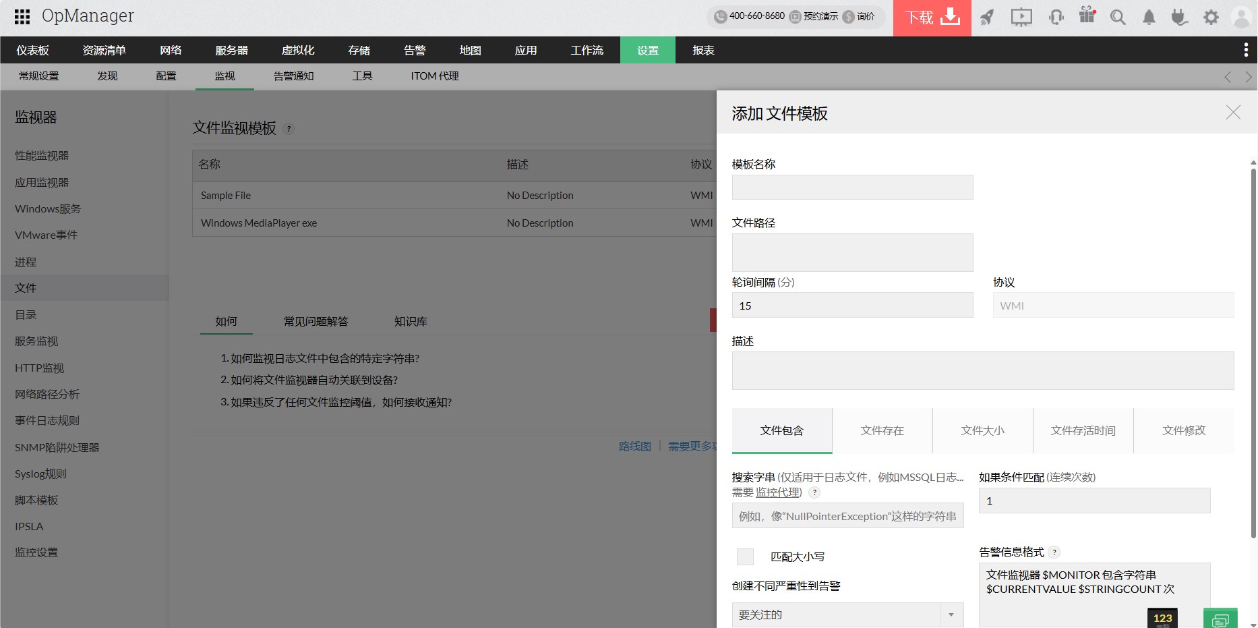Click the presentation screen icon
Image resolution: width=1258 pixels, height=628 pixels.
click(1021, 17)
